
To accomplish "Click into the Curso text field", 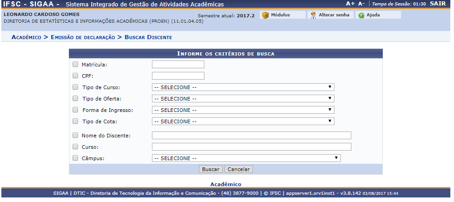I will coord(251,146).
